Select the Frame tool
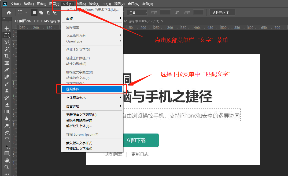The height and width of the screenshot is (176, 288). [x=7, y=63]
